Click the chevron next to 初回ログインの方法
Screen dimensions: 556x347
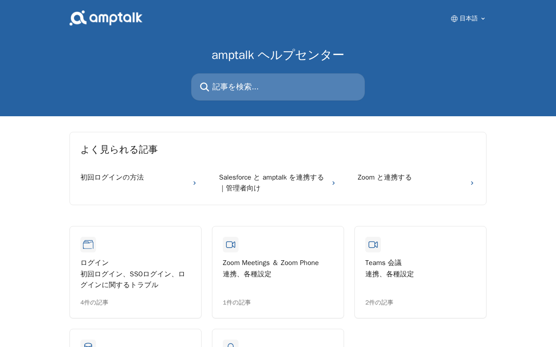(x=195, y=183)
